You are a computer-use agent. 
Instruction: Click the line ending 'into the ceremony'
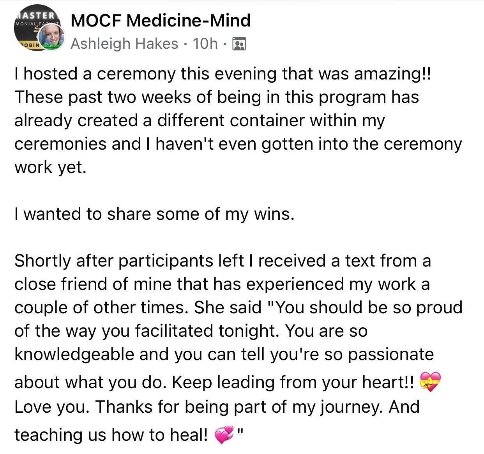[x=238, y=144]
